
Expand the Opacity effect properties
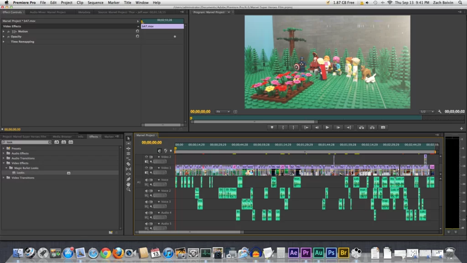point(4,37)
